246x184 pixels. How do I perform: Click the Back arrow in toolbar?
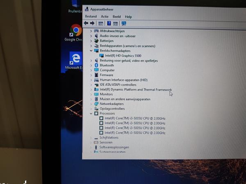click(86, 23)
